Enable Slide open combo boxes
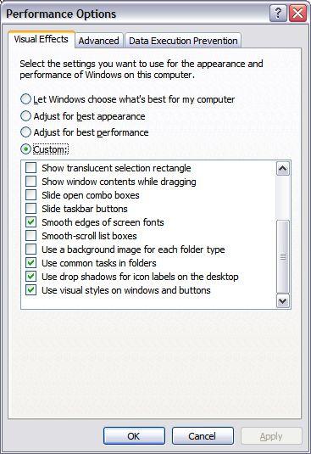This screenshot has height=454, width=311. 31,195
